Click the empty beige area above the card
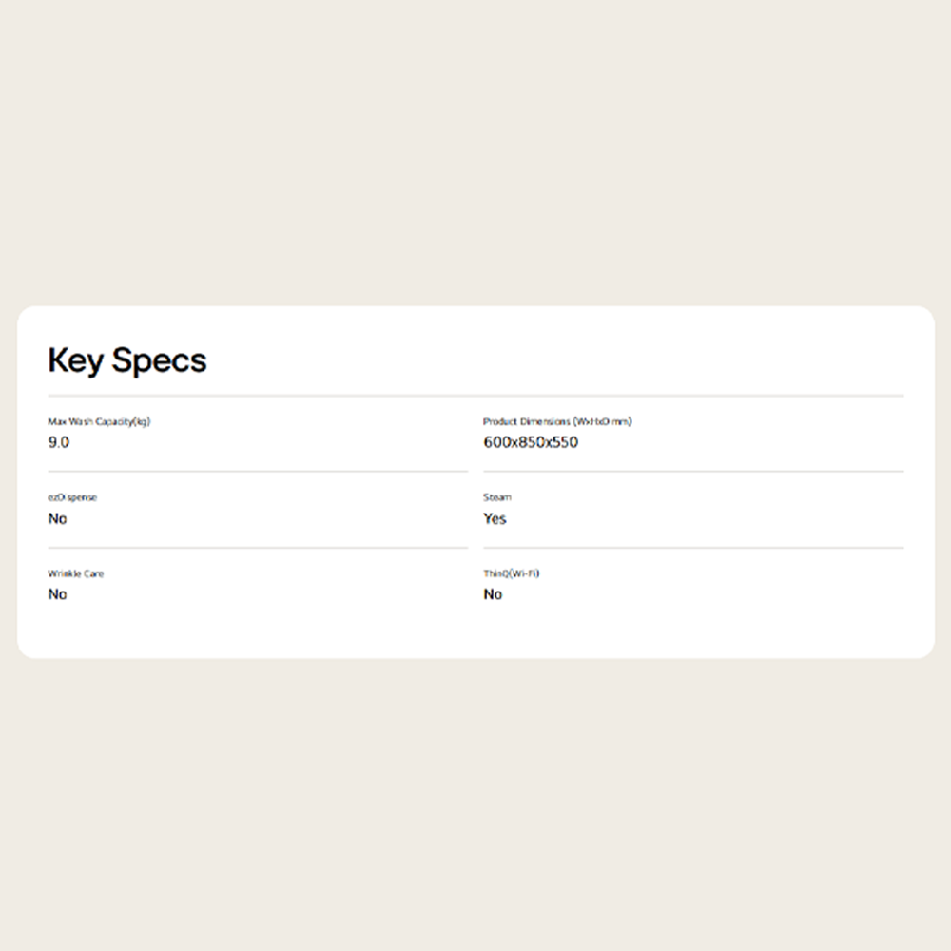This screenshot has height=951, width=951. pos(475,152)
